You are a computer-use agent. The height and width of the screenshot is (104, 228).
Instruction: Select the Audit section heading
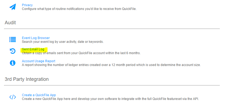10,23
